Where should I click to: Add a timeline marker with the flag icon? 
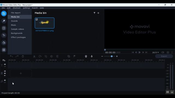pos(74,56)
